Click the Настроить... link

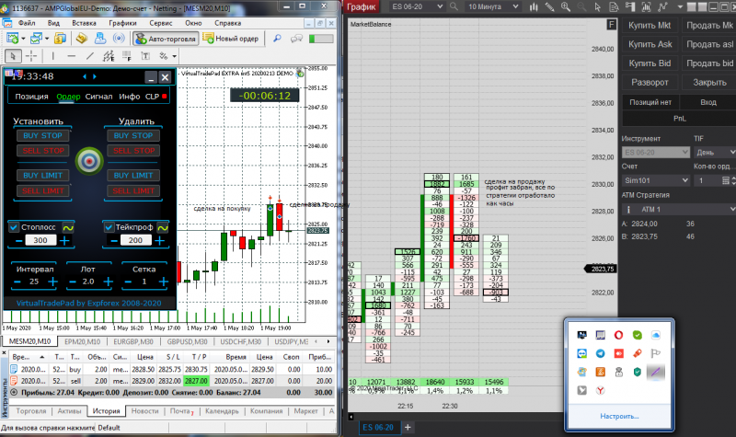pyautogui.click(x=619, y=417)
